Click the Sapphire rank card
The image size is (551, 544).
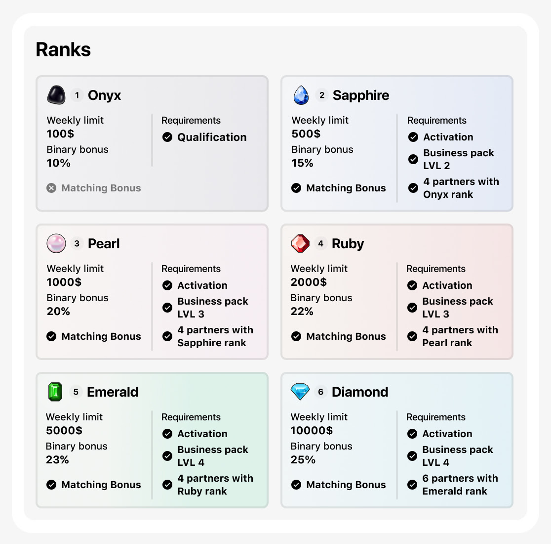[x=396, y=143]
